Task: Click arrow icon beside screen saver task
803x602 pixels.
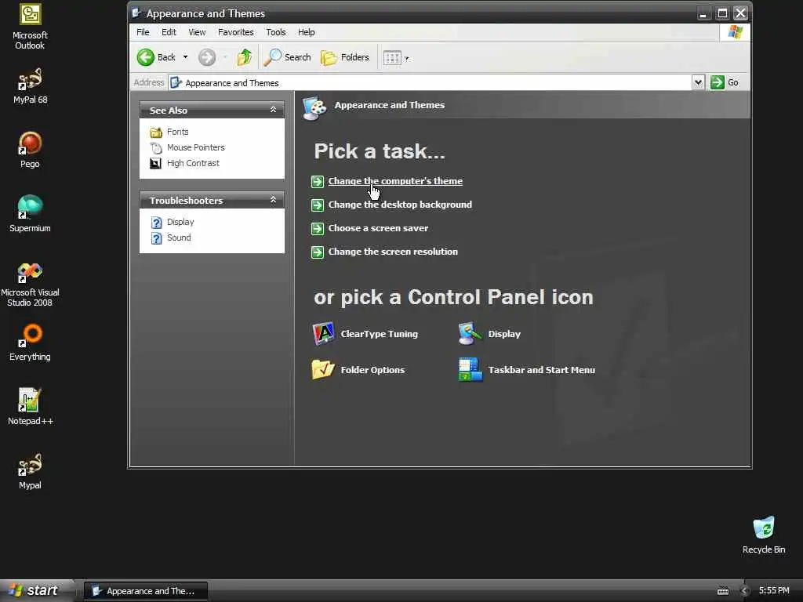Action: point(318,229)
